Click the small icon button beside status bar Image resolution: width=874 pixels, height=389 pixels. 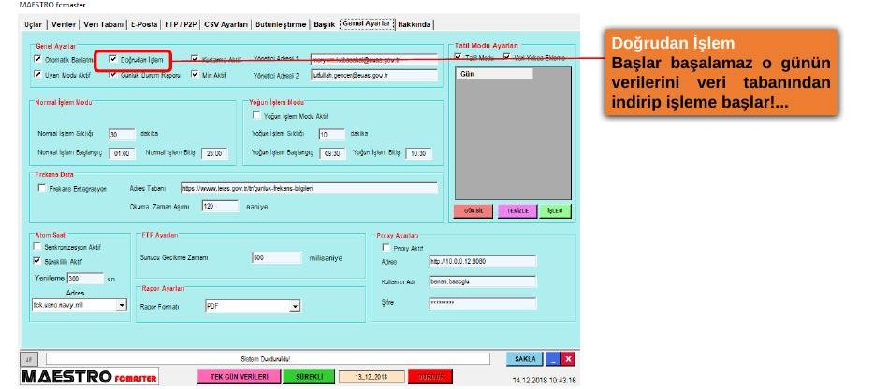28,358
